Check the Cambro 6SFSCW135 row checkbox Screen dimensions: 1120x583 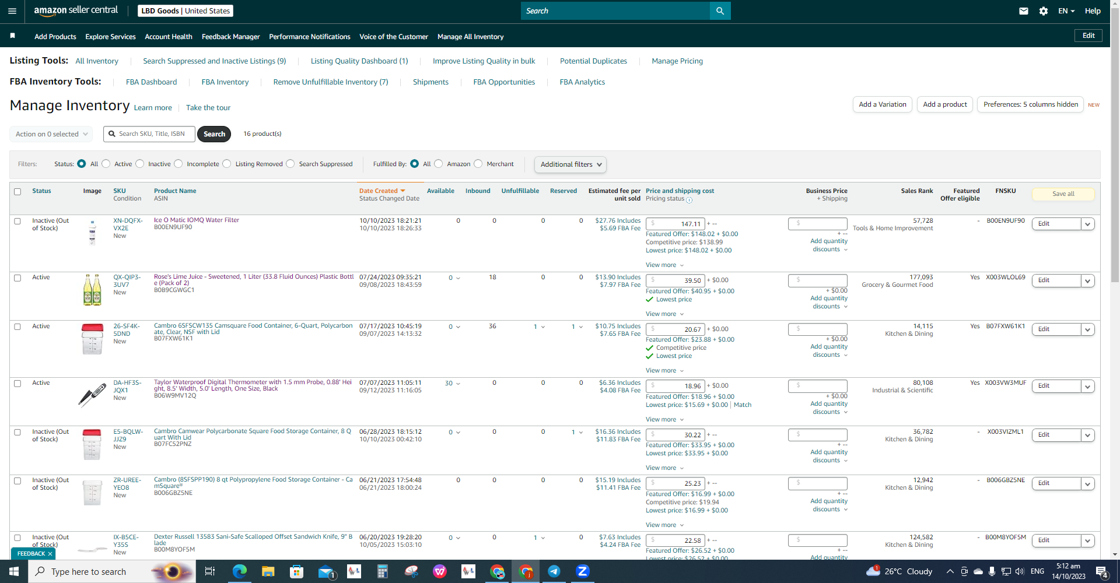coord(17,327)
